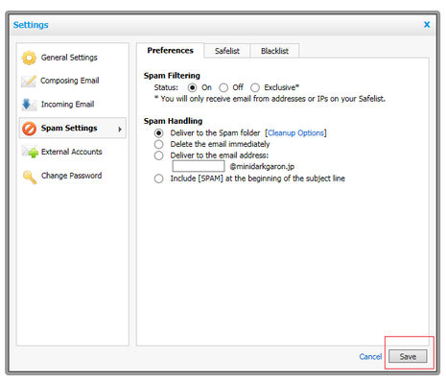Viewport: 446px width, 381px height.
Task: Click the Change Password key icon
Action: [x=30, y=177]
